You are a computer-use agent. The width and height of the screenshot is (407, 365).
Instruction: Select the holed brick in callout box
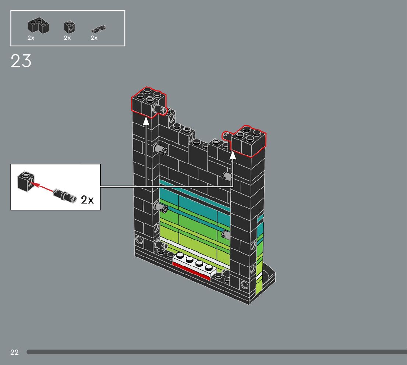(x=25, y=180)
